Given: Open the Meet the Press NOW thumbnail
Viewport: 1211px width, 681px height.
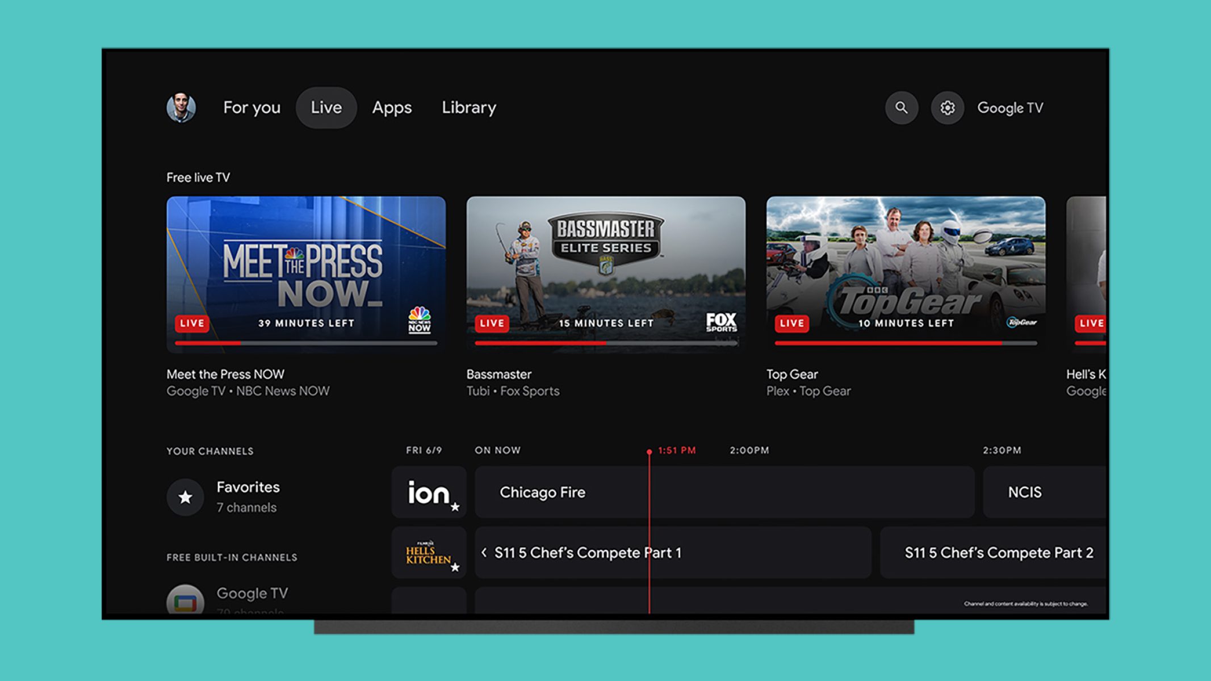Looking at the screenshot, I should coord(305,267).
